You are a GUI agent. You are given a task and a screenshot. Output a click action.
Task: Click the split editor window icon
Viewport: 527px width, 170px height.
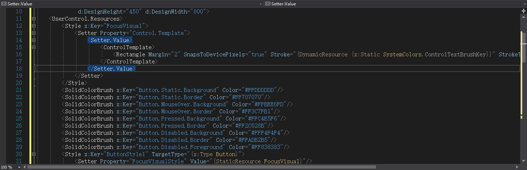523,11
